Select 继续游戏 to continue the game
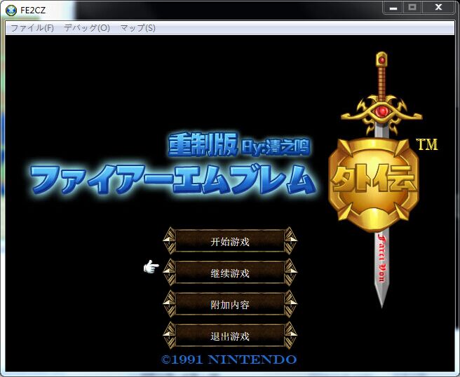This screenshot has height=377, width=460. (x=230, y=273)
